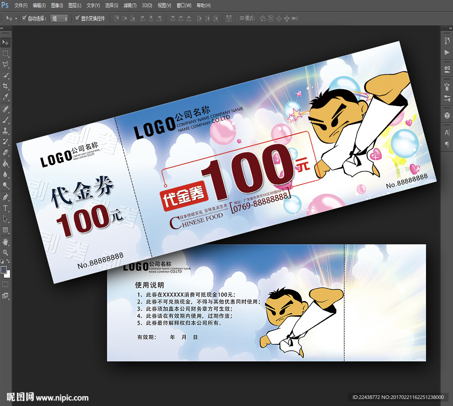The image size is (453, 406).
Task: Toggle the 显示变换控件 checkbox
Action: point(77,18)
